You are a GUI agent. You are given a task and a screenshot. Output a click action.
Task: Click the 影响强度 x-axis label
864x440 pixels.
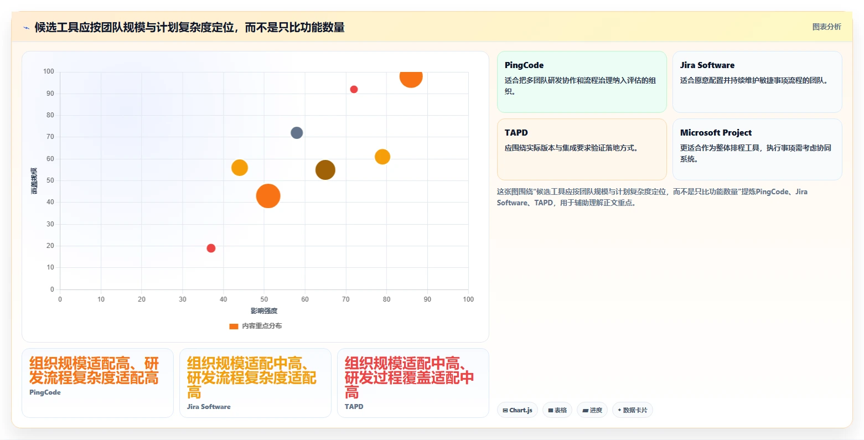pyautogui.click(x=264, y=311)
